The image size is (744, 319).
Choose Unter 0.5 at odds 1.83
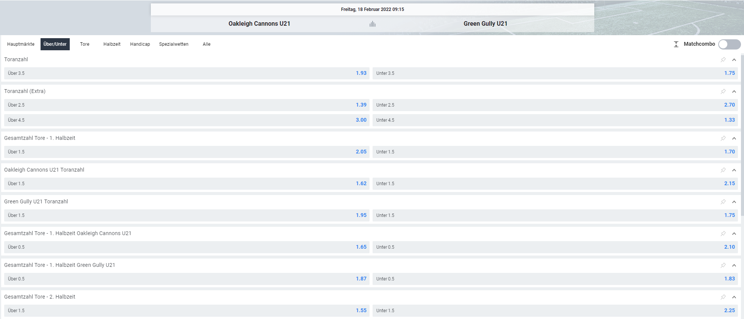(x=555, y=279)
